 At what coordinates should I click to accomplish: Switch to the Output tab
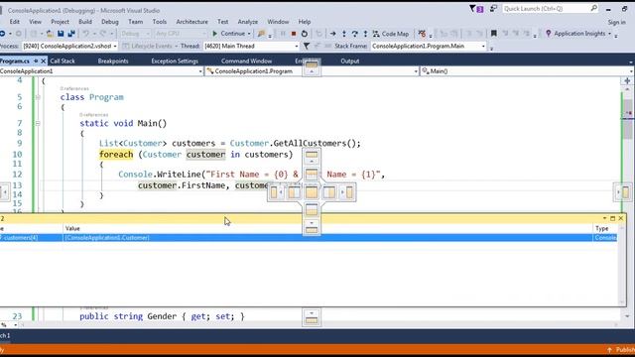tap(350, 61)
